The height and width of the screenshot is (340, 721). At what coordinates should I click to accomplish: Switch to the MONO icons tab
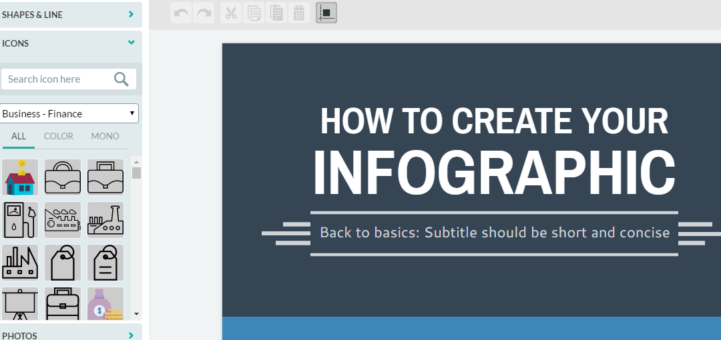105,136
